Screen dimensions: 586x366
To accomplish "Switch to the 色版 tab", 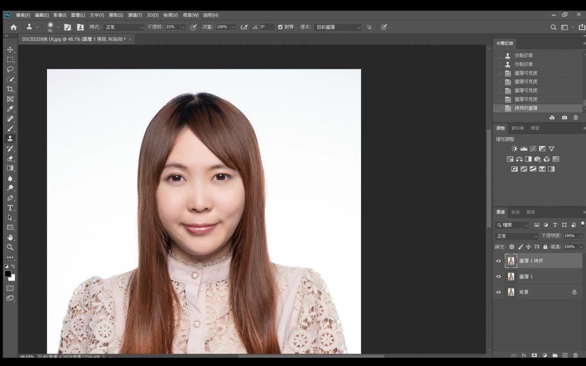I will tap(516, 212).
